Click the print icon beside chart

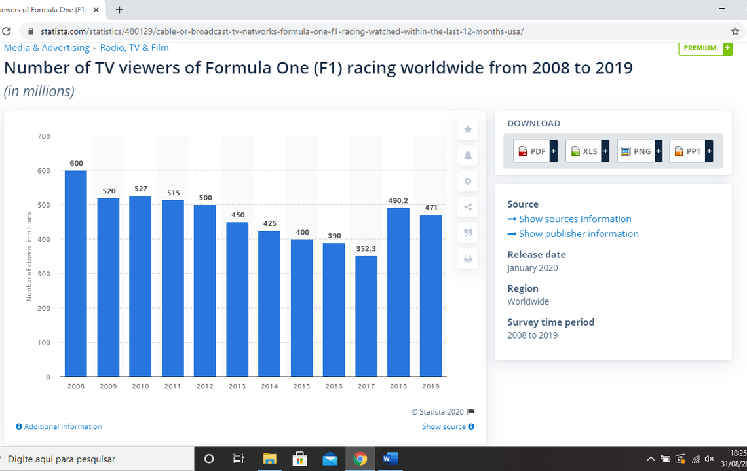point(468,259)
